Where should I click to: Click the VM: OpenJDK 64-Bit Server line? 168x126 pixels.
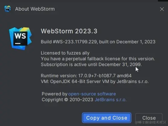coord(95,82)
